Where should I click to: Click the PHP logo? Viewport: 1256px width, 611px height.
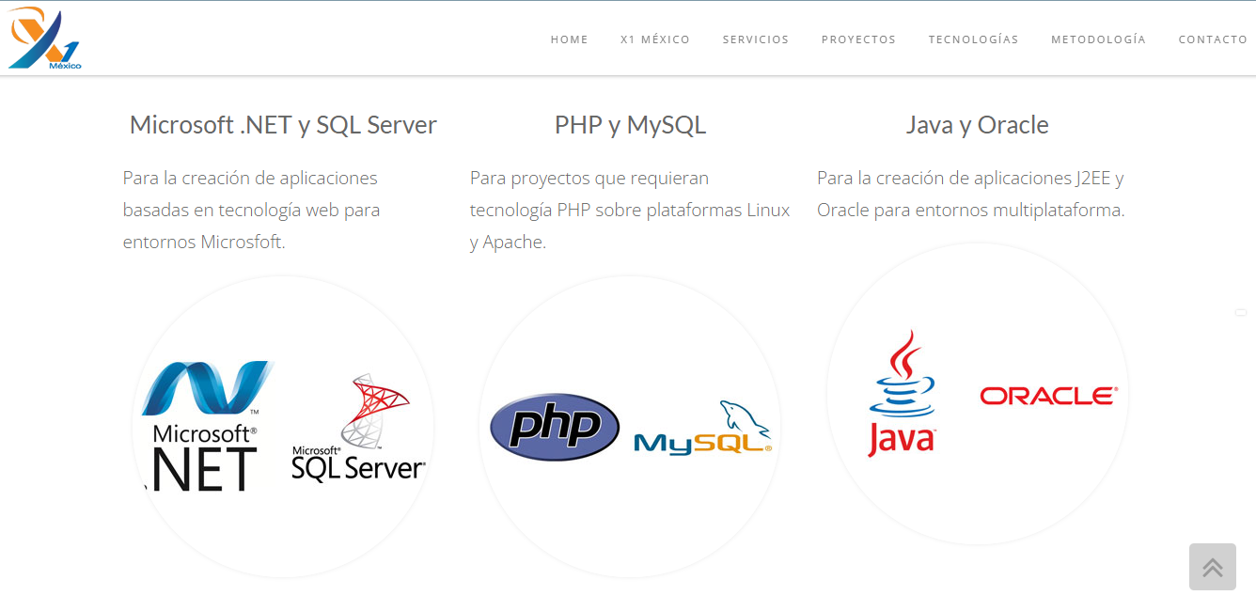point(555,427)
